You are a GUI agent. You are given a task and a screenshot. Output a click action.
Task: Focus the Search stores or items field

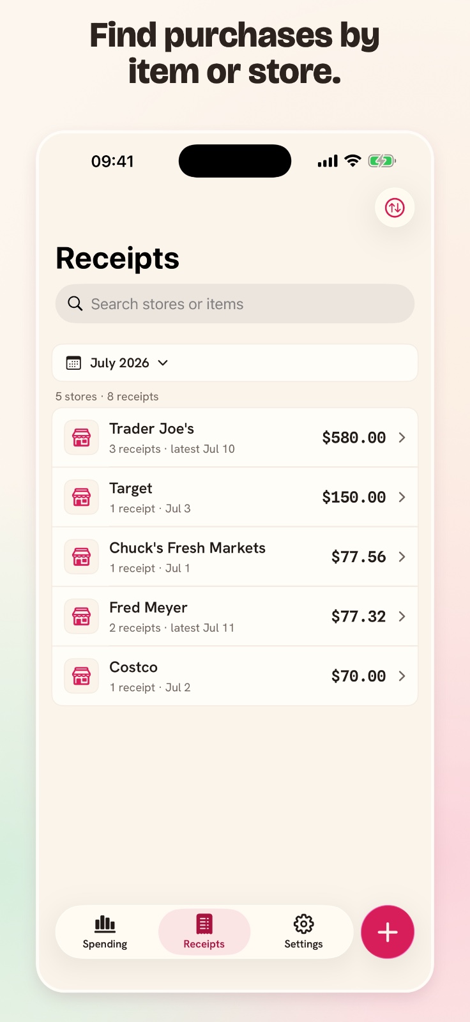click(x=235, y=303)
